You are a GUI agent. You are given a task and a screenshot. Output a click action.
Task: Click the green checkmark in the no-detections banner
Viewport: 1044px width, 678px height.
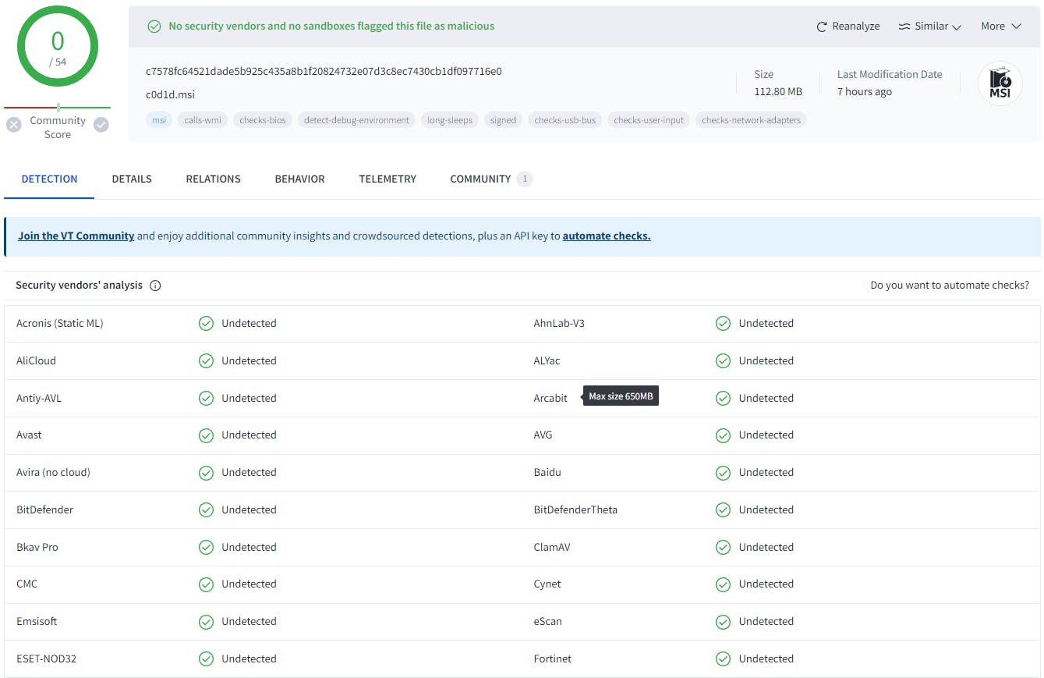154,27
